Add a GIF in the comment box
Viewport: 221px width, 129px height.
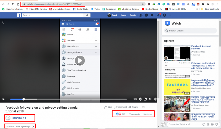[212, 124]
